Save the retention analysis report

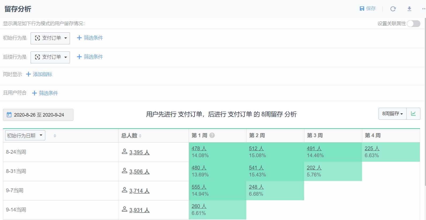pyautogui.click(x=368, y=9)
